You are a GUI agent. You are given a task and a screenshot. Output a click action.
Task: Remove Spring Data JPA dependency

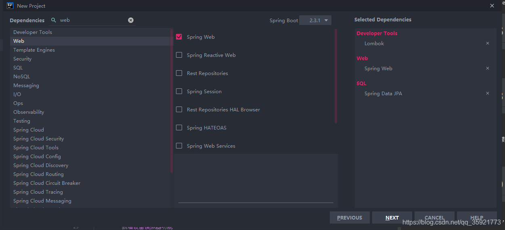click(488, 93)
